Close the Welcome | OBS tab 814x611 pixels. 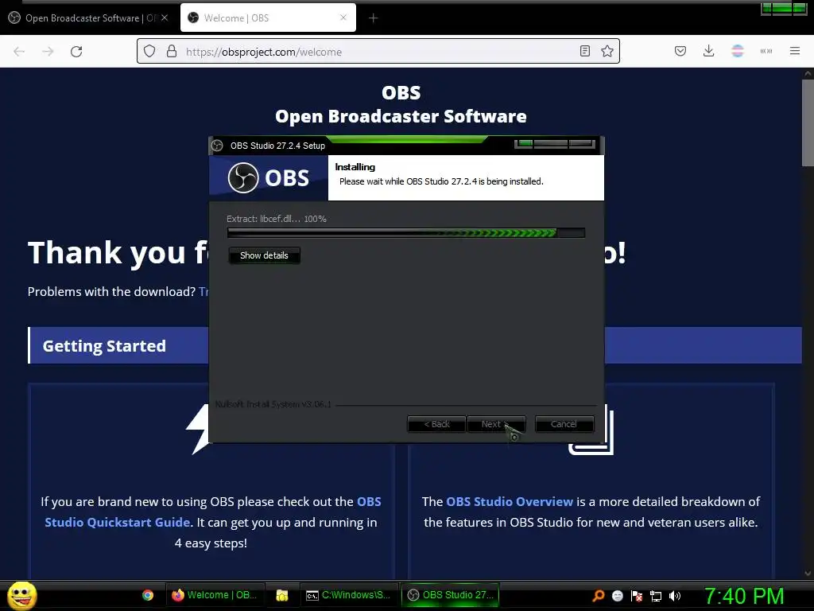[x=343, y=18]
